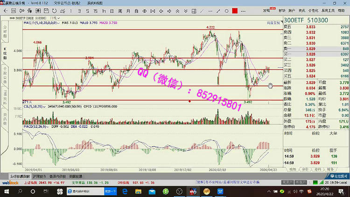Expand the 向前复权 adjustment dropdown
Screen dimensions: 350x197
pos(273,22)
